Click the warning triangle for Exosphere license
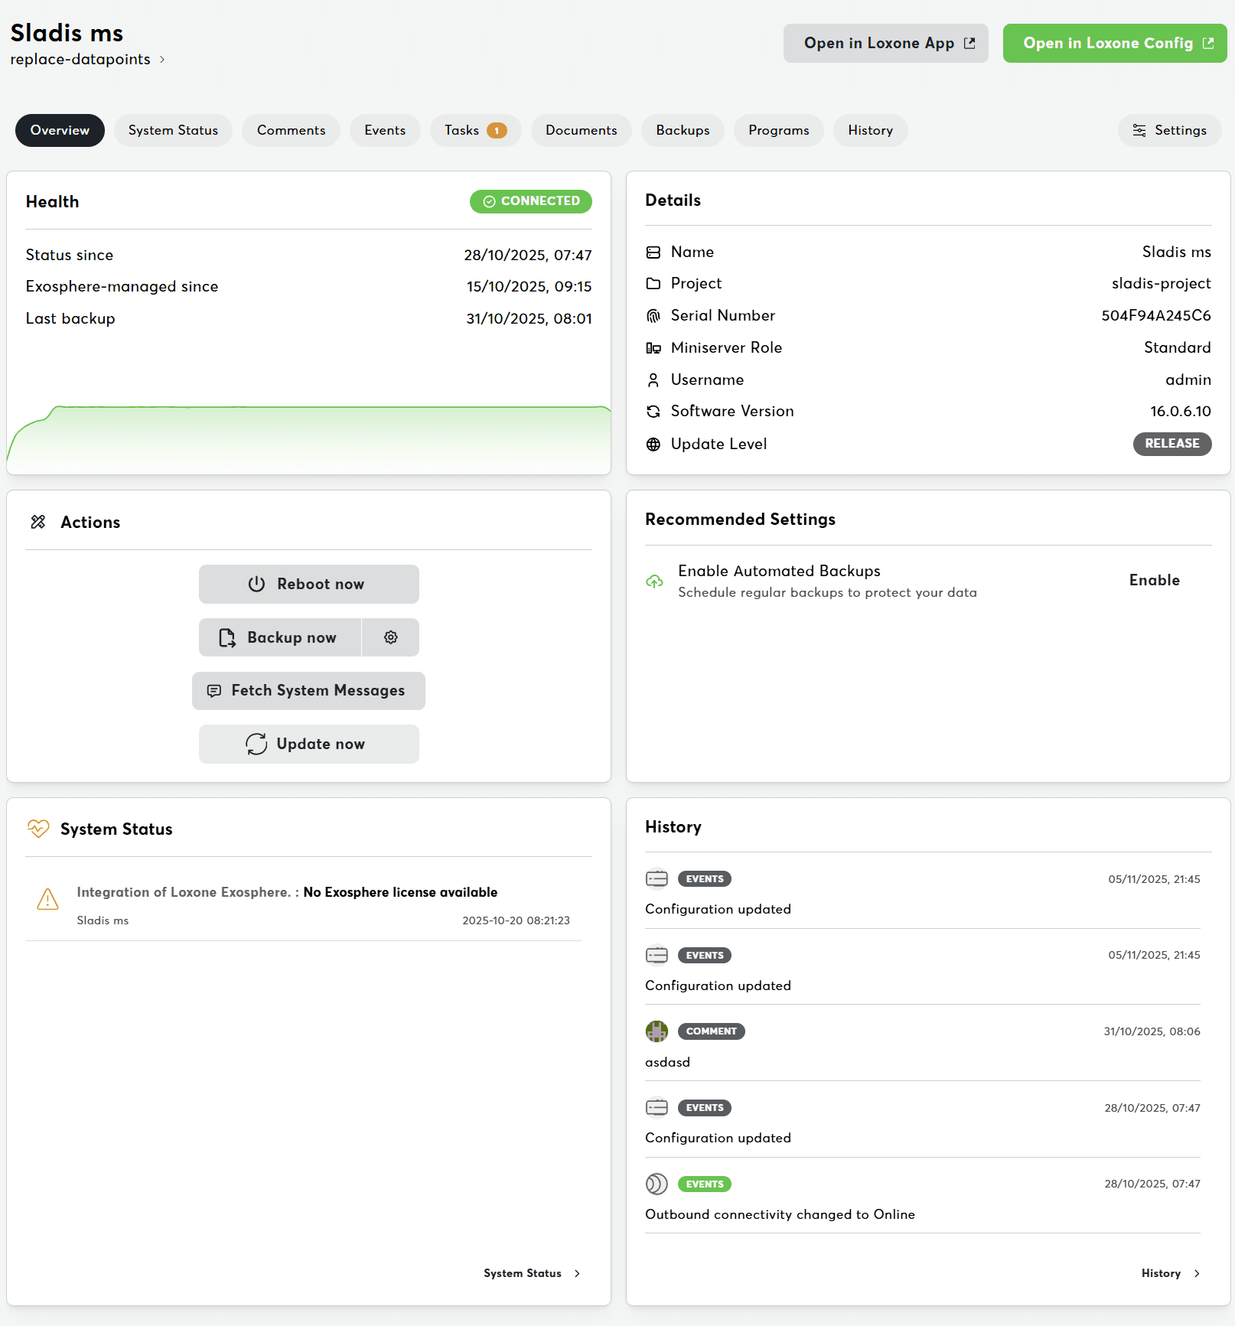1235x1326 pixels. click(47, 899)
